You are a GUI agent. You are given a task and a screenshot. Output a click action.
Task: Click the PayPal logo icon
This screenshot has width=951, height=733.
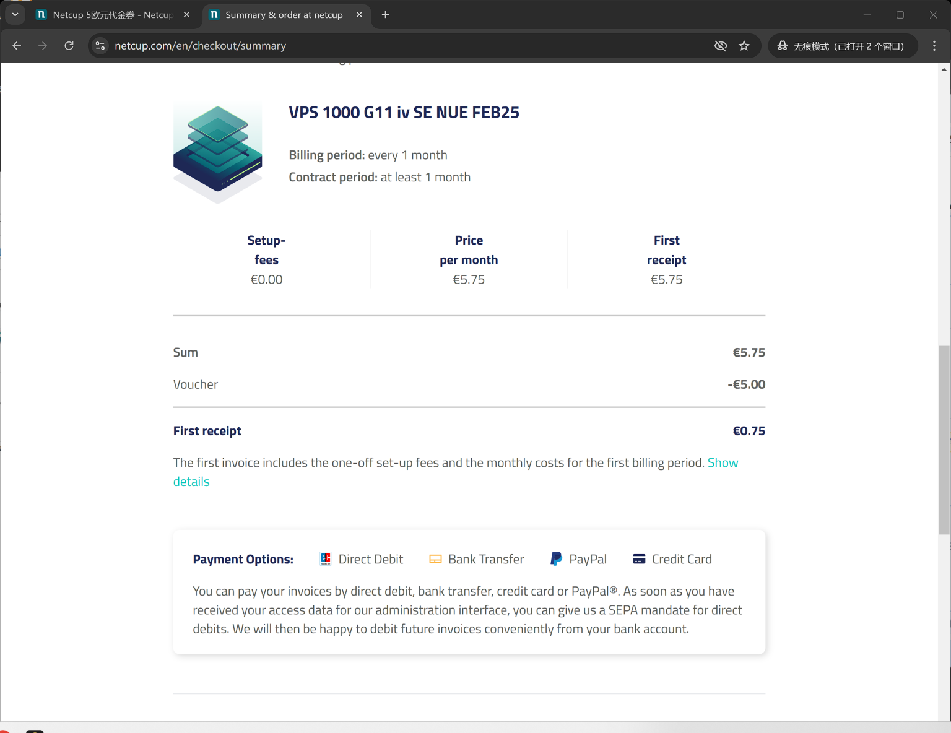pos(556,559)
